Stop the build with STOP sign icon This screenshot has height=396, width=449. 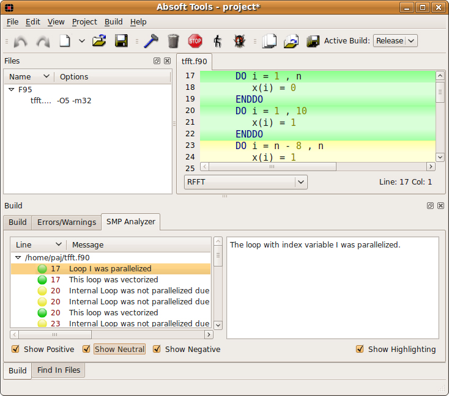coord(195,41)
